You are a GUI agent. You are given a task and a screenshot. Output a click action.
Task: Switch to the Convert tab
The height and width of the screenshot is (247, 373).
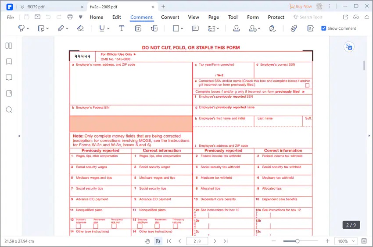pos(170,17)
